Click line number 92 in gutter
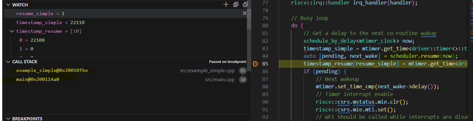This screenshot has width=473, height=121. tap(265, 117)
